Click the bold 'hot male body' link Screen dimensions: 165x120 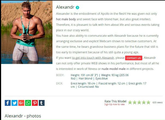[66, 19]
